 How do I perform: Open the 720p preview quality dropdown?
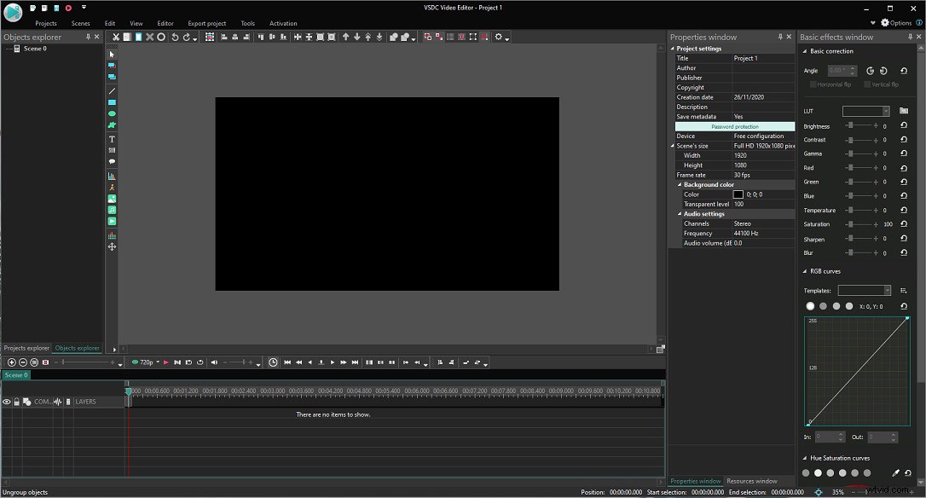click(x=157, y=362)
